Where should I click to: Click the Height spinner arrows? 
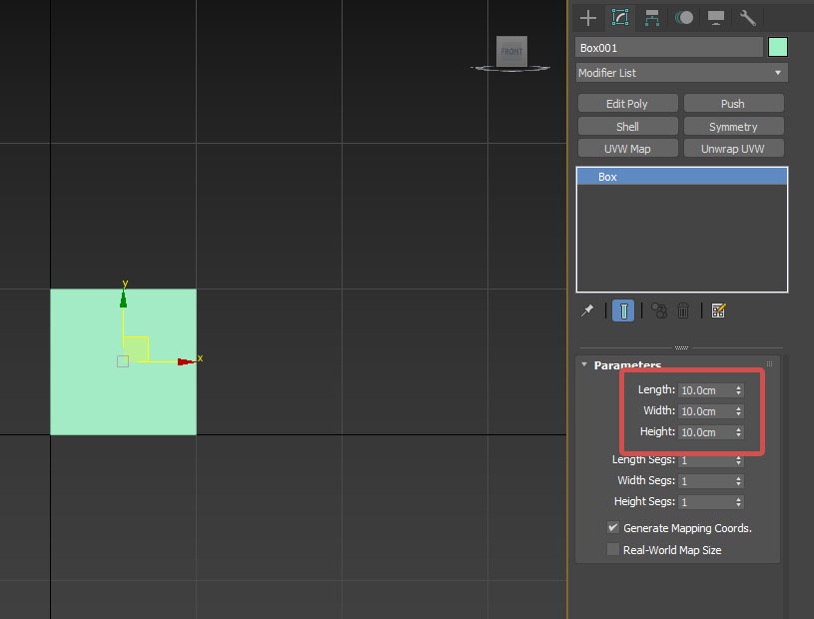pyautogui.click(x=738, y=432)
